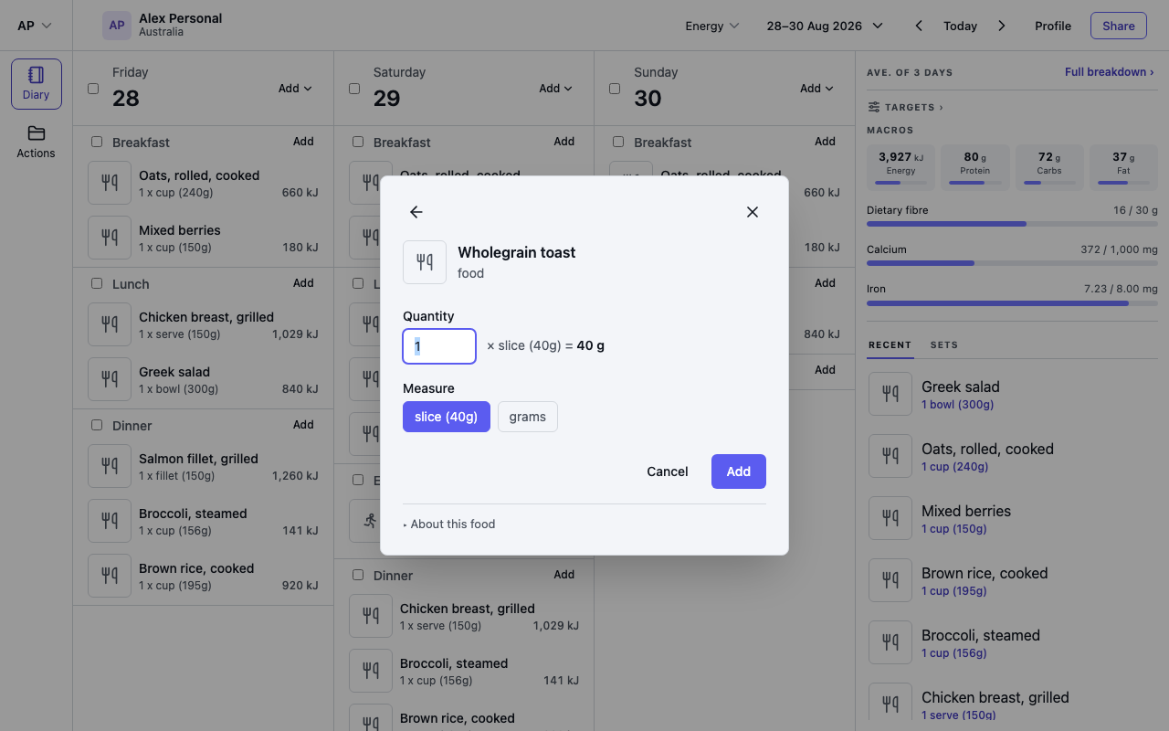Click Cancel in the food dialog
Screen dimensions: 1169x731
[x=668, y=471]
